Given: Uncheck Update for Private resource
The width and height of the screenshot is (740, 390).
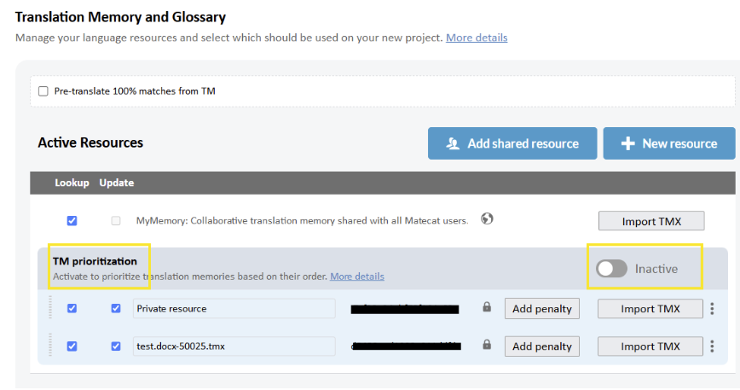Looking at the screenshot, I should (116, 308).
